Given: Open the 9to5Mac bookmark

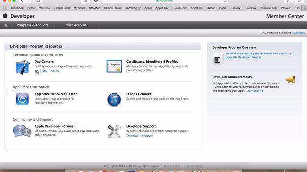Looking at the screenshot, I should tap(94, 8).
